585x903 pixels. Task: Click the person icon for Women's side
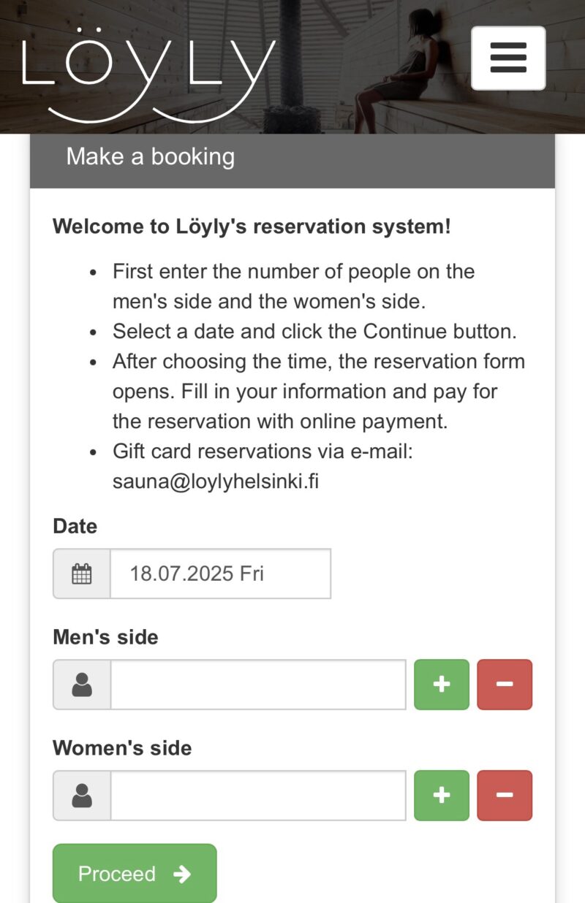[x=82, y=796]
